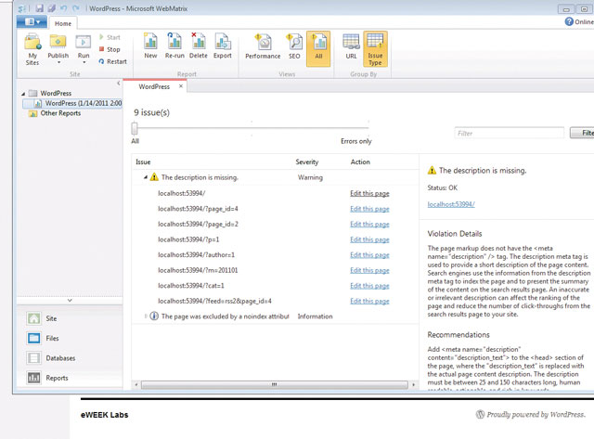This screenshot has width=594, height=439.
Task: Close the WordPress document tab
Action: click(181, 86)
